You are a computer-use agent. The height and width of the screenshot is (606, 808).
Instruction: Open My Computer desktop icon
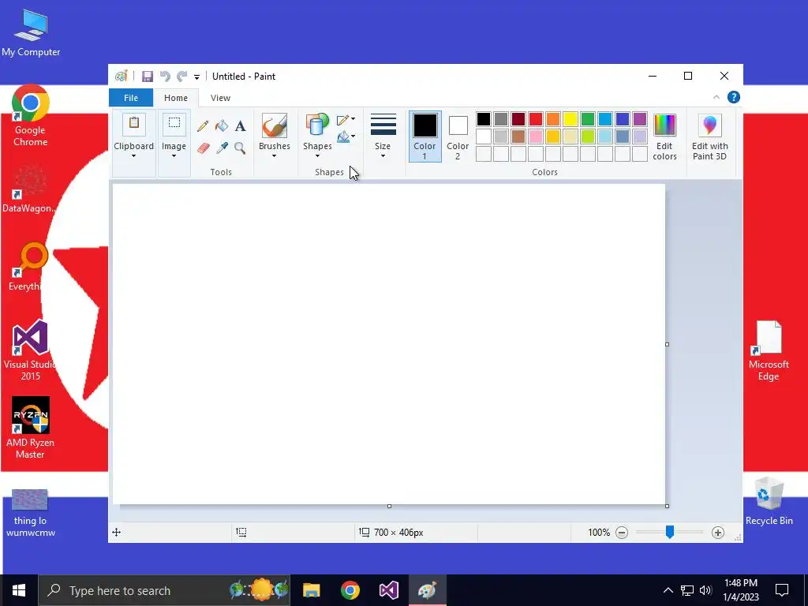point(31,32)
